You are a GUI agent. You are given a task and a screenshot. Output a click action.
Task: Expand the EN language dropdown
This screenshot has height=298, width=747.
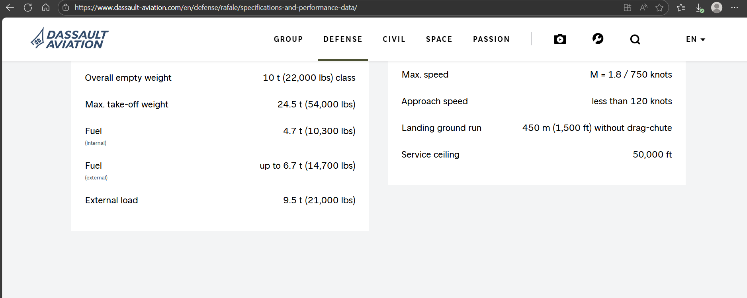695,39
